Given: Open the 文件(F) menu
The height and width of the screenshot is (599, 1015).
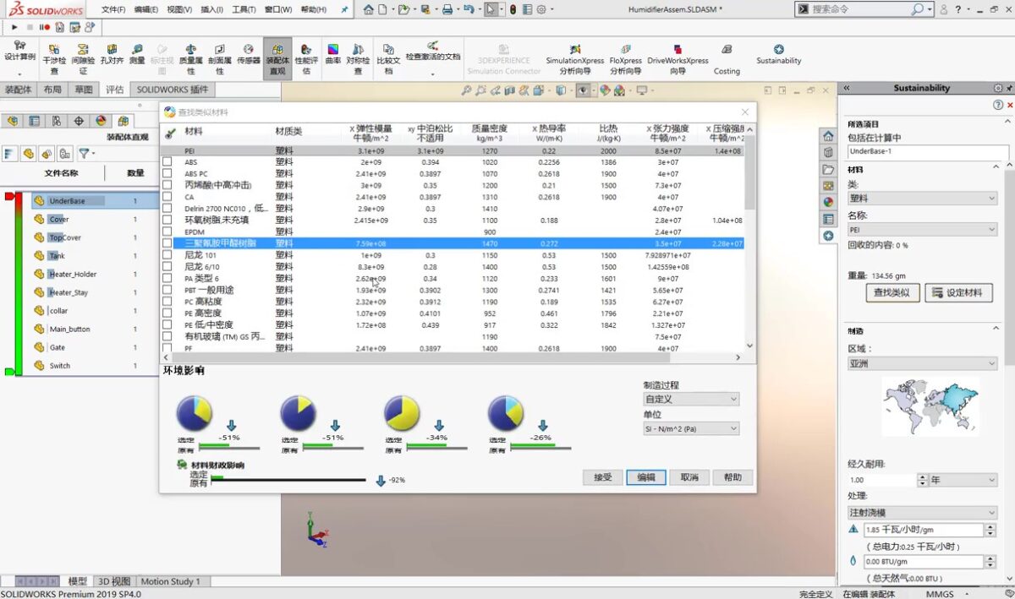Looking at the screenshot, I should tap(113, 9).
